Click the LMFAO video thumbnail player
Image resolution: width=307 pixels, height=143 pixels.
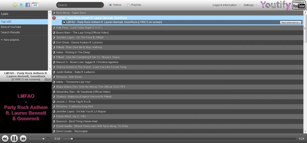[x=26, y=107]
